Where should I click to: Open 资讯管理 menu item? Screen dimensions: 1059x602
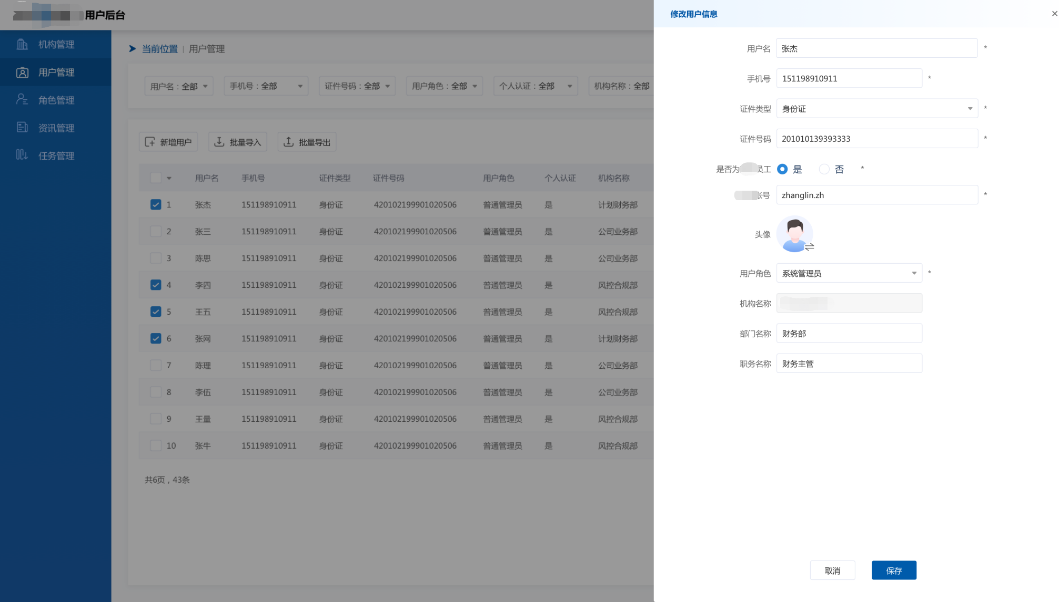[56, 128]
